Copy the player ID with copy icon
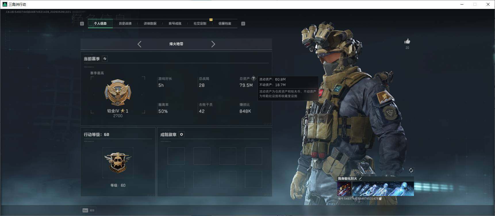 pos(380,198)
